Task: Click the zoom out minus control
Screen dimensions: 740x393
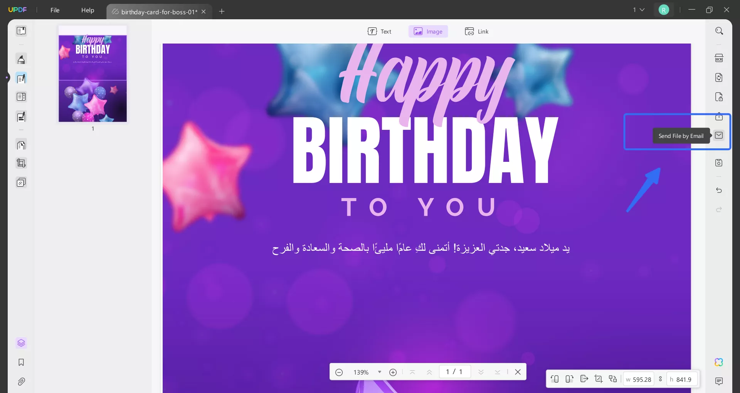Action: (339, 372)
